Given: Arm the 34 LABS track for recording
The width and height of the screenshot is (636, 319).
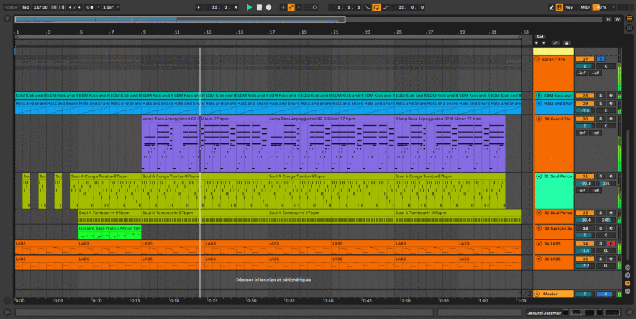Looking at the screenshot, I should tap(611, 244).
